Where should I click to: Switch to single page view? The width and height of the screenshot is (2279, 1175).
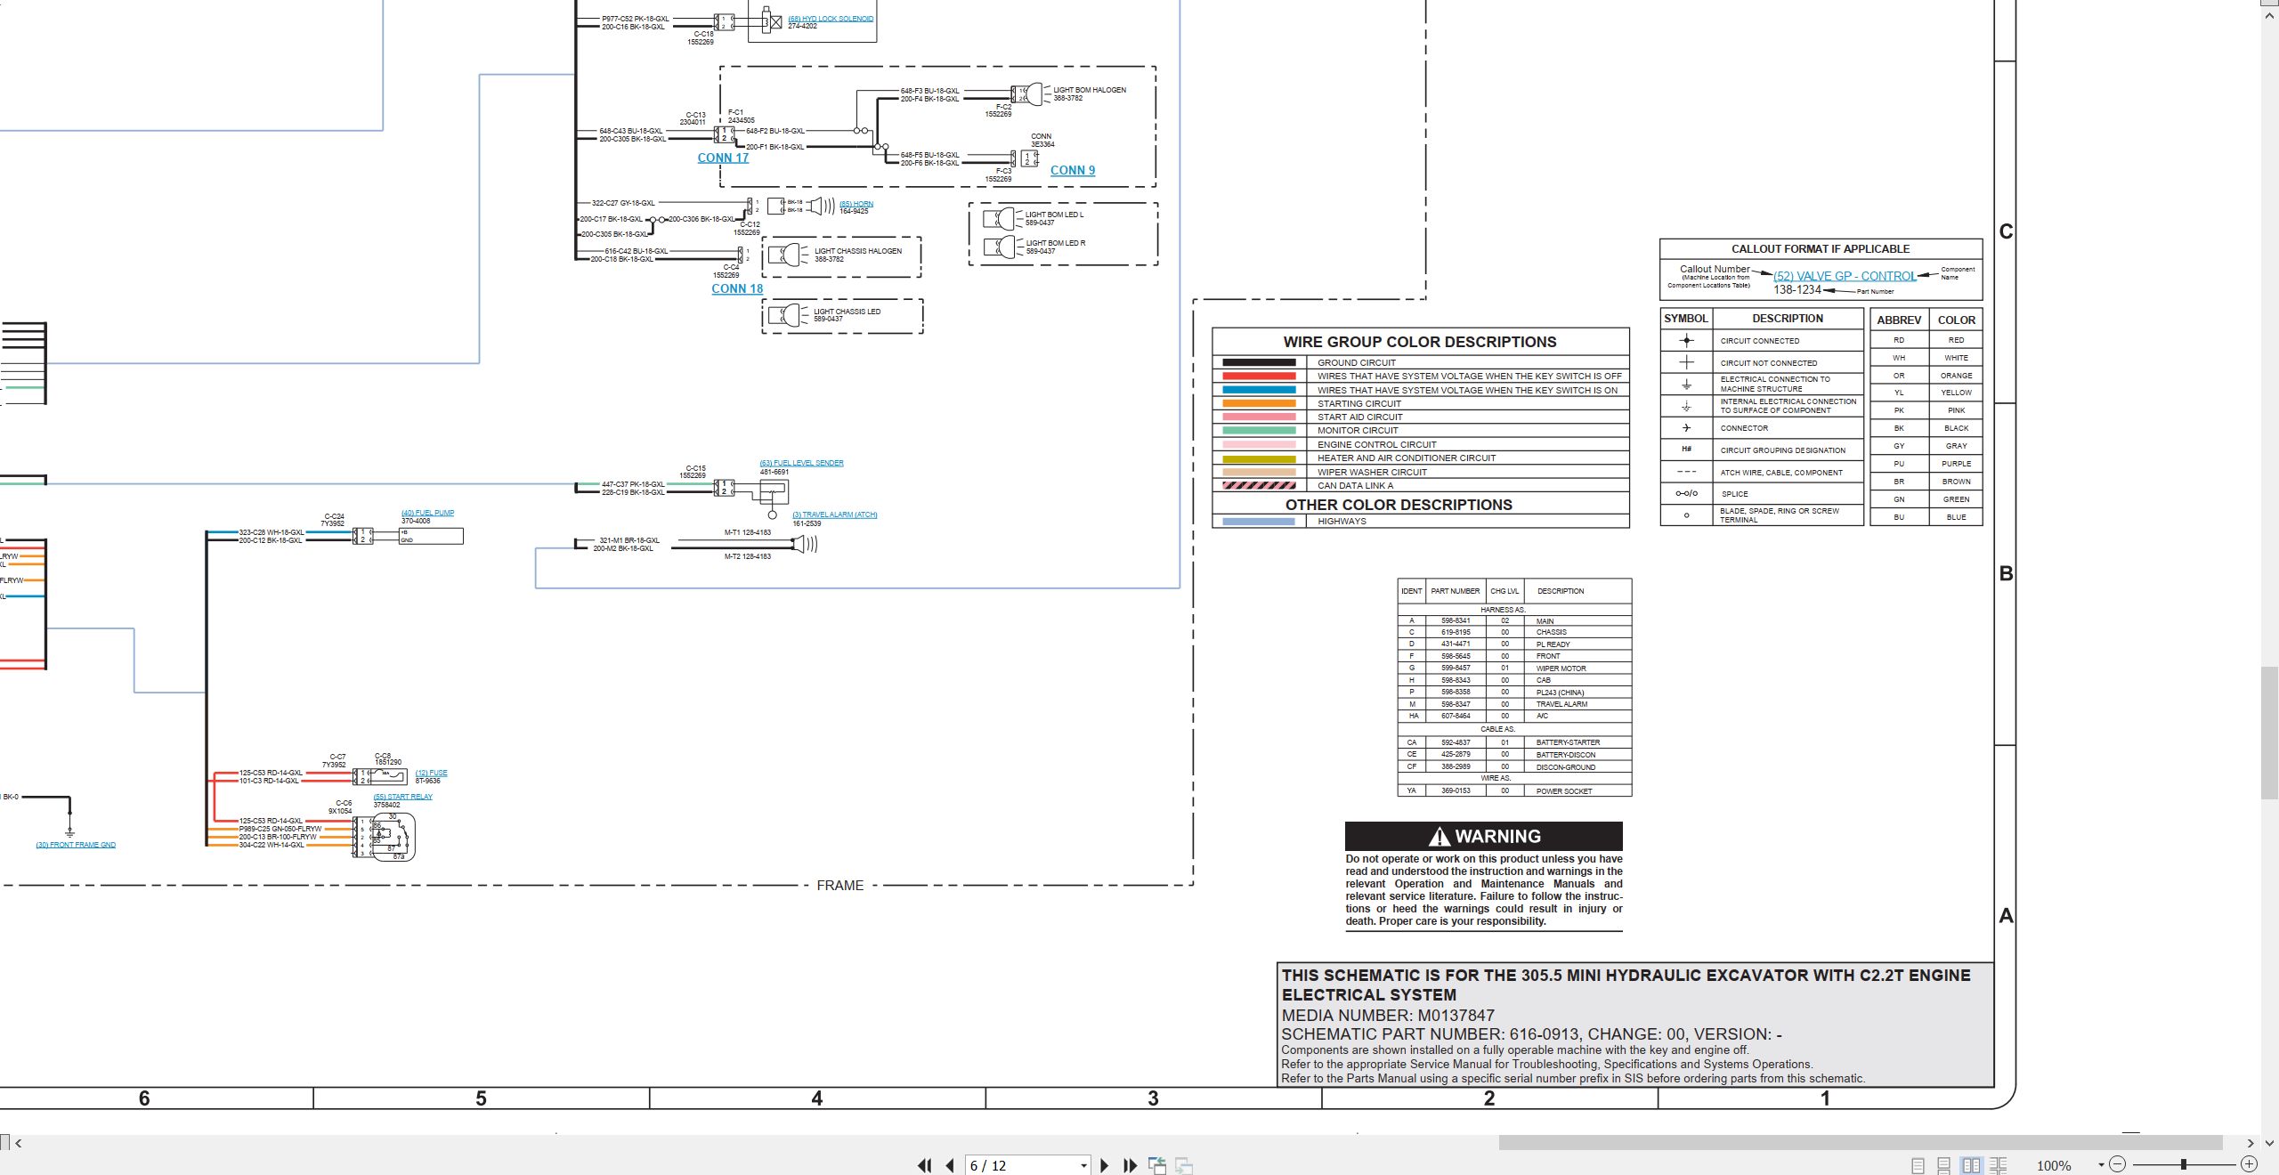pyautogui.click(x=1918, y=1165)
